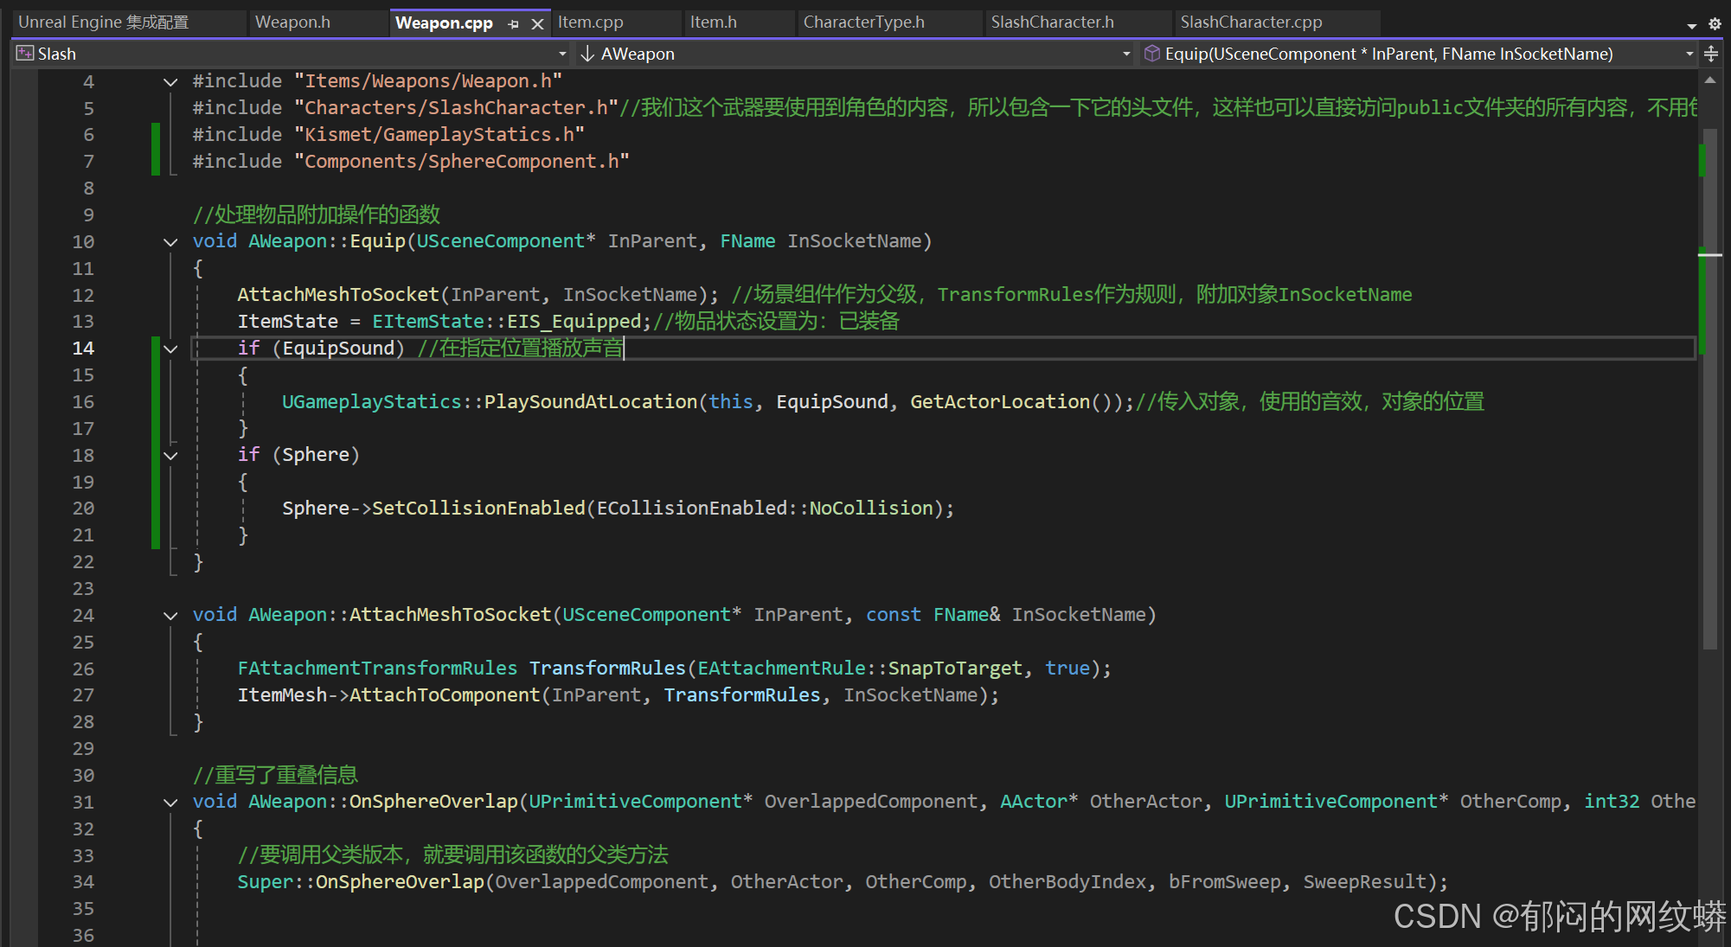Click the AWeapon scope arrow icon
The height and width of the screenshot is (947, 1731).
587,54
